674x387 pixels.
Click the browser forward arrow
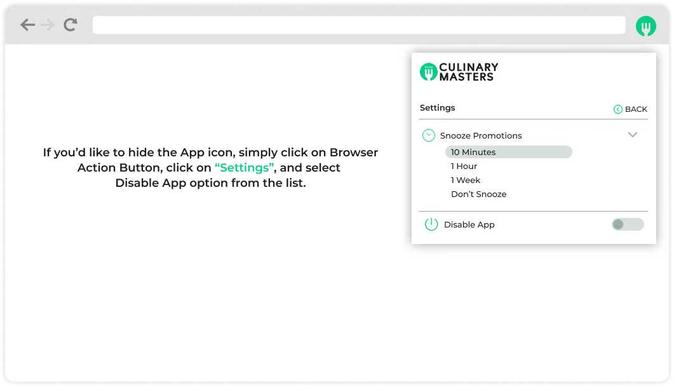coord(48,25)
